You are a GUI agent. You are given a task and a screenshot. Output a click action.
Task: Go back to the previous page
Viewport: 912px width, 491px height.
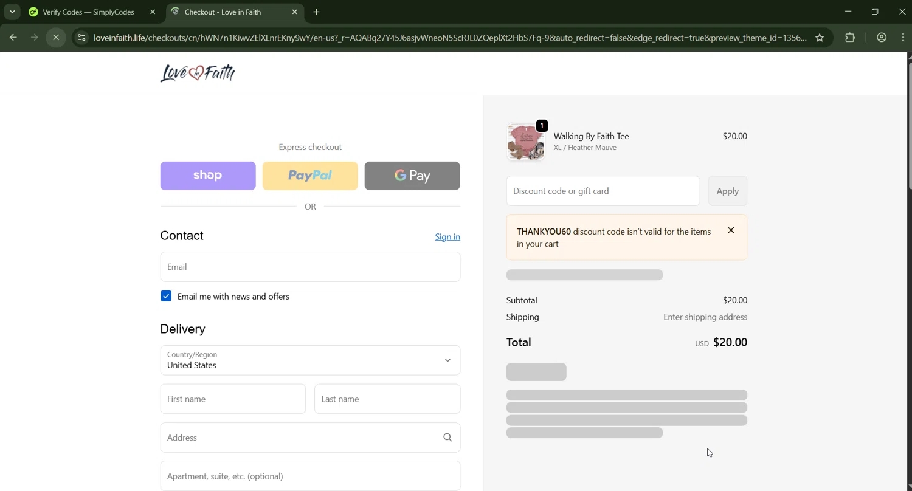[13, 38]
